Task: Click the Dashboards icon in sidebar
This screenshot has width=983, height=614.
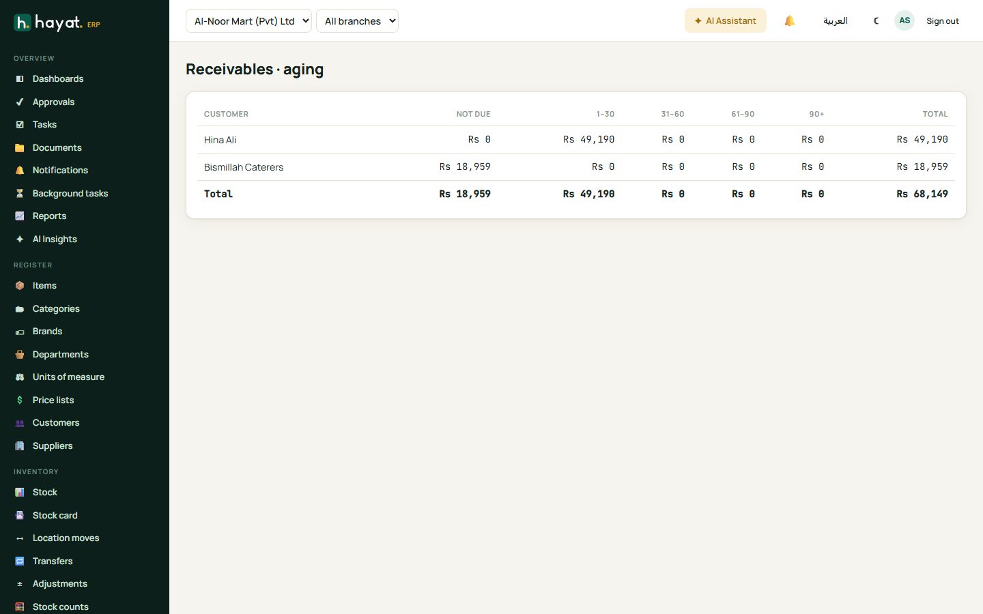Action: (x=20, y=79)
